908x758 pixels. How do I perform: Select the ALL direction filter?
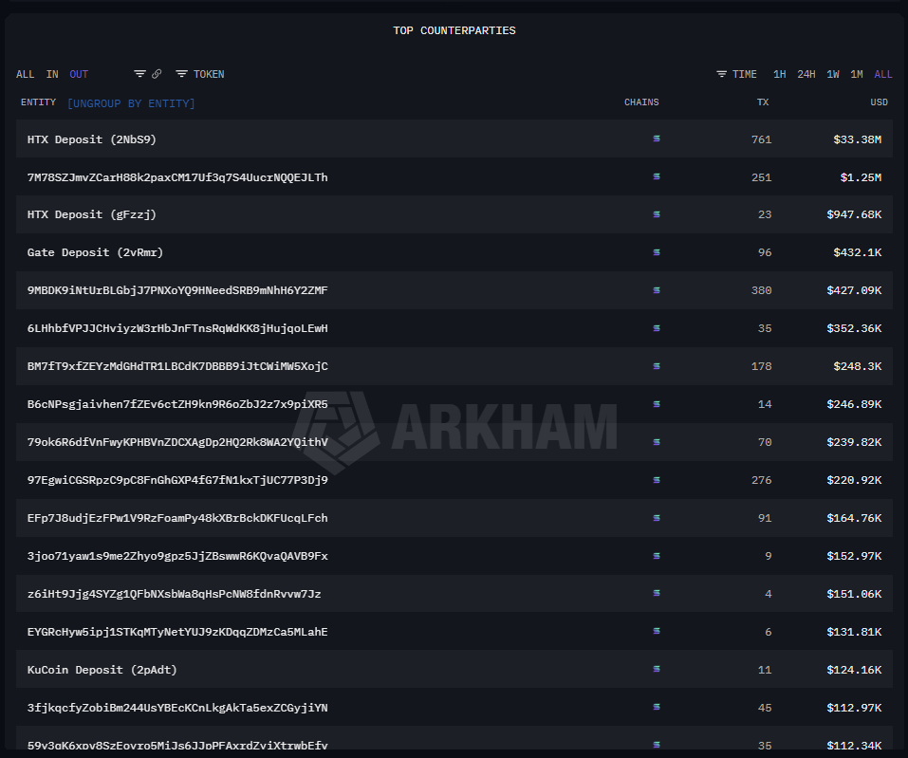25,74
